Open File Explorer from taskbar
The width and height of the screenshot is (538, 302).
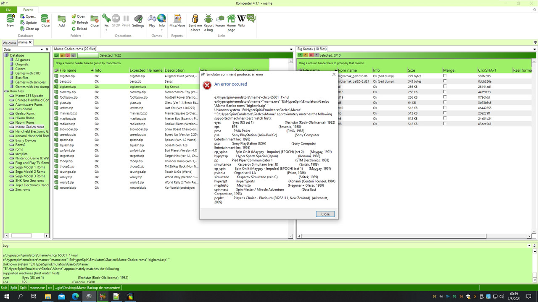[x=48, y=297]
